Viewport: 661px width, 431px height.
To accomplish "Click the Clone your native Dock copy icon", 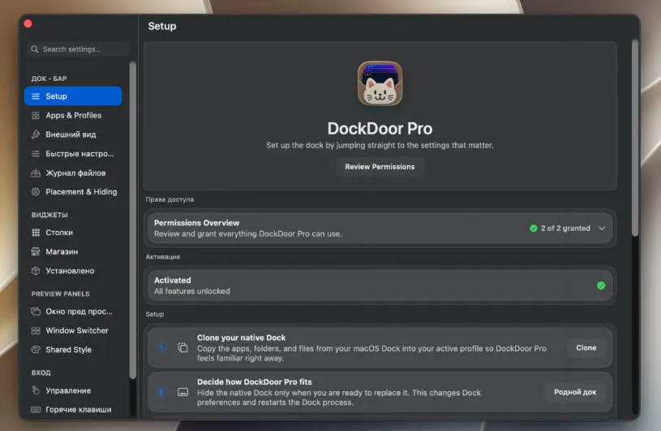I will point(182,348).
